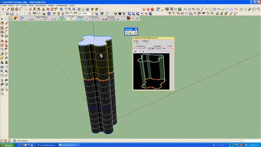Pick the Tape Measure tool in top toolbar
This screenshot has height=147, width=261.
(34, 9)
